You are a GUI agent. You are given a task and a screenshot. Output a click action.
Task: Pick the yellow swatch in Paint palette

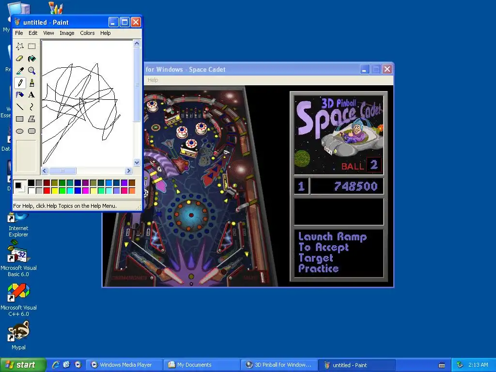(x=54, y=190)
